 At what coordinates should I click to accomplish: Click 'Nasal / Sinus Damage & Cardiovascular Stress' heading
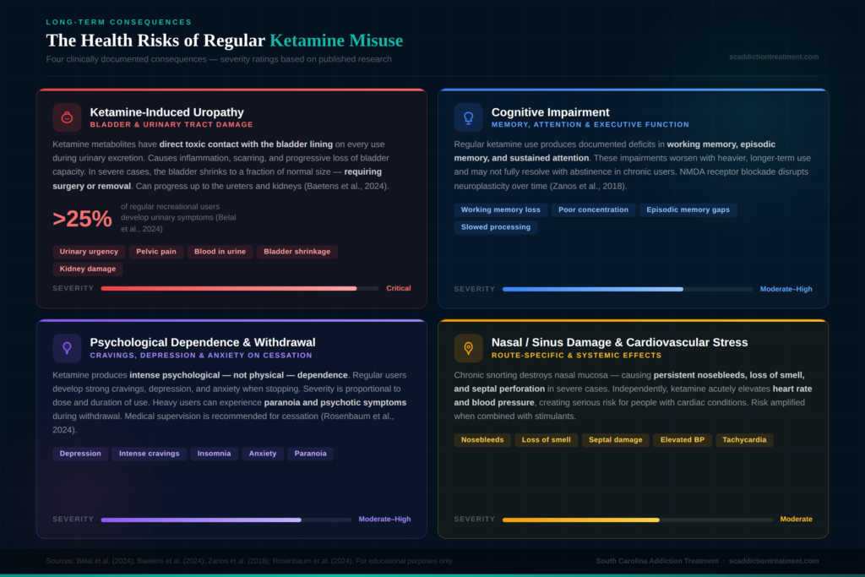pyautogui.click(x=619, y=342)
